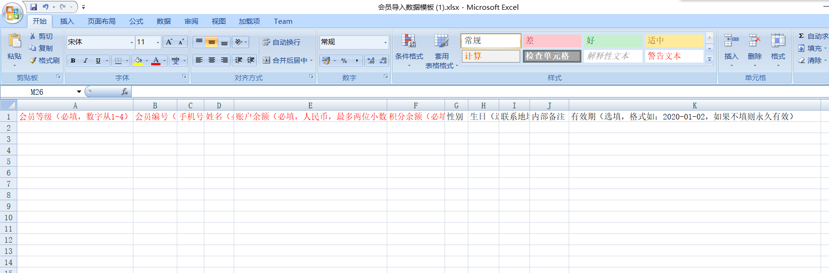This screenshot has width=829, height=273.
Task: Open the 格式 cell format button
Action: tap(778, 50)
